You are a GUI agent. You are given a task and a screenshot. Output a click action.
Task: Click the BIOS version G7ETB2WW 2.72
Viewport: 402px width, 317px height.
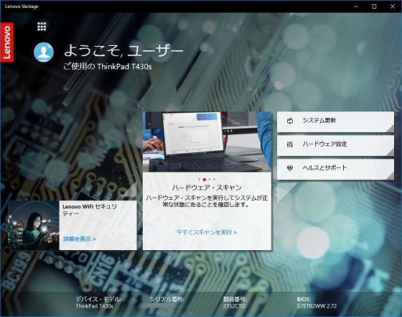point(317,306)
